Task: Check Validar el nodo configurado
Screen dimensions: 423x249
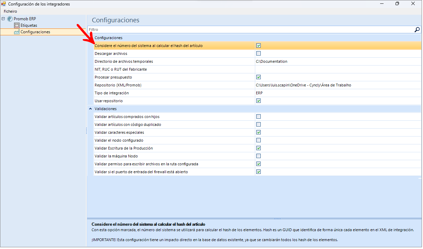Action: tap(259, 140)
